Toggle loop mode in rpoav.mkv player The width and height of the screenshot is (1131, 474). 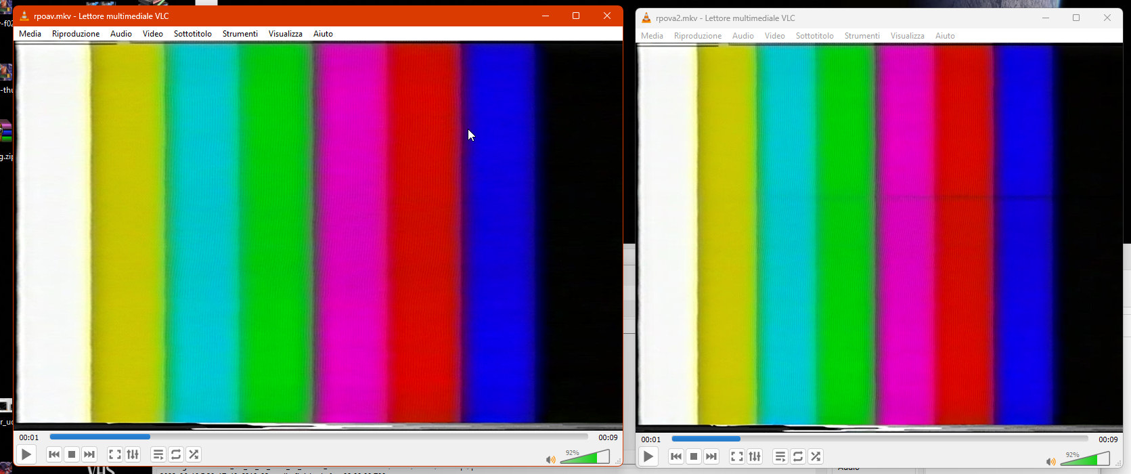click(176, 454)
